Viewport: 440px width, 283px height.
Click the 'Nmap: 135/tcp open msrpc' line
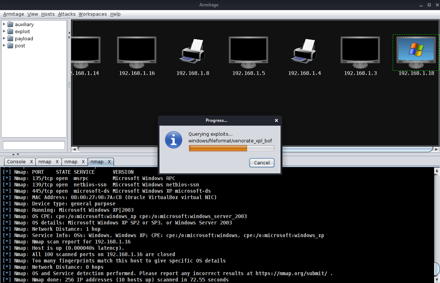(89, 178)
